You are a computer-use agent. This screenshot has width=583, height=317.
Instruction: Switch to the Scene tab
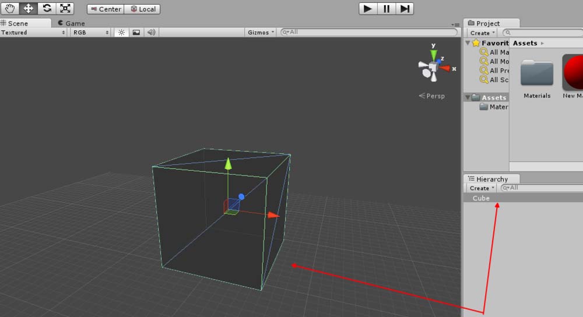[25, 23]
